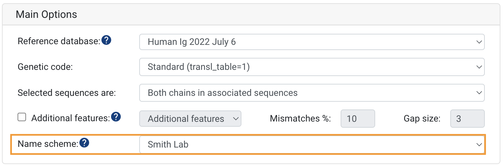Open the Human Ig 2022 July 6 dropdown
This screenshot has height=167, width=503.
tap(312, 42)
